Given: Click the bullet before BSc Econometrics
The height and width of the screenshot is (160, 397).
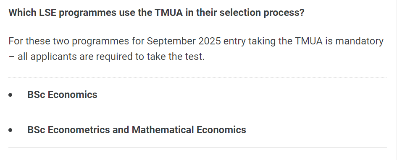Looking at the screenshot, I should click(11, 130).
